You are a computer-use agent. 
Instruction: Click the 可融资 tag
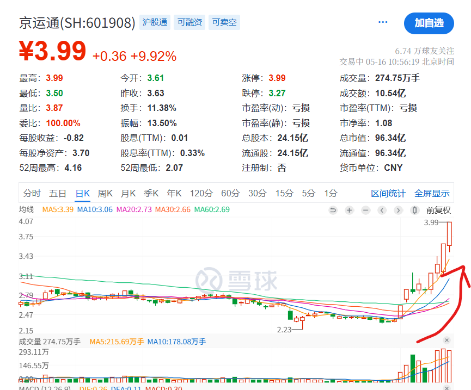[189, 22]
